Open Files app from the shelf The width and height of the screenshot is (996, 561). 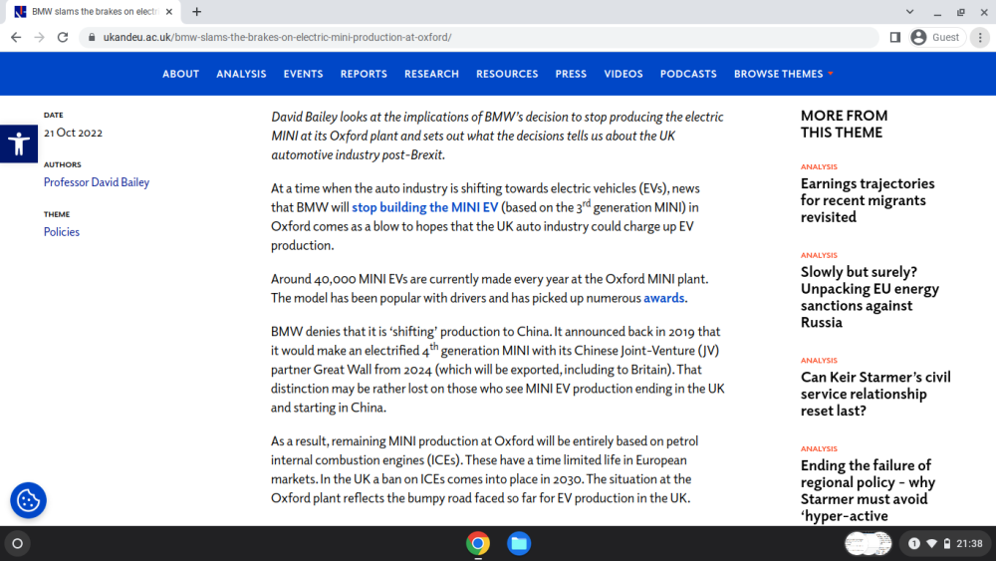point(519,543)
